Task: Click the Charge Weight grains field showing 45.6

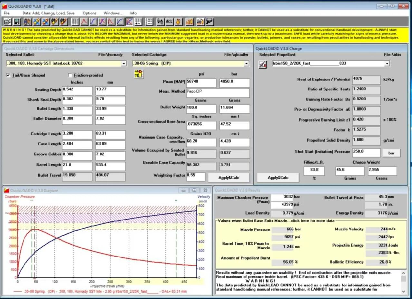Action: point(350,171)
